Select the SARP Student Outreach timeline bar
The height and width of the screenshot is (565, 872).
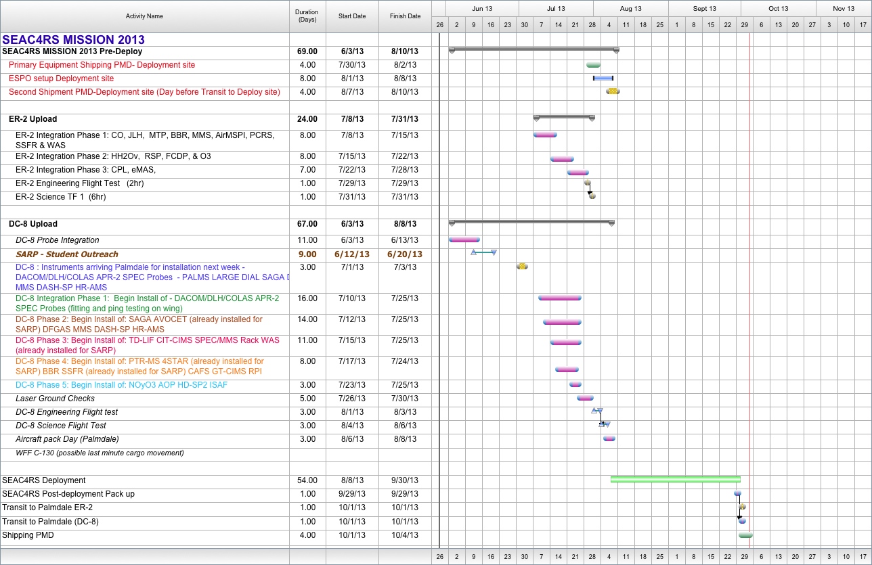click(483, 252)
